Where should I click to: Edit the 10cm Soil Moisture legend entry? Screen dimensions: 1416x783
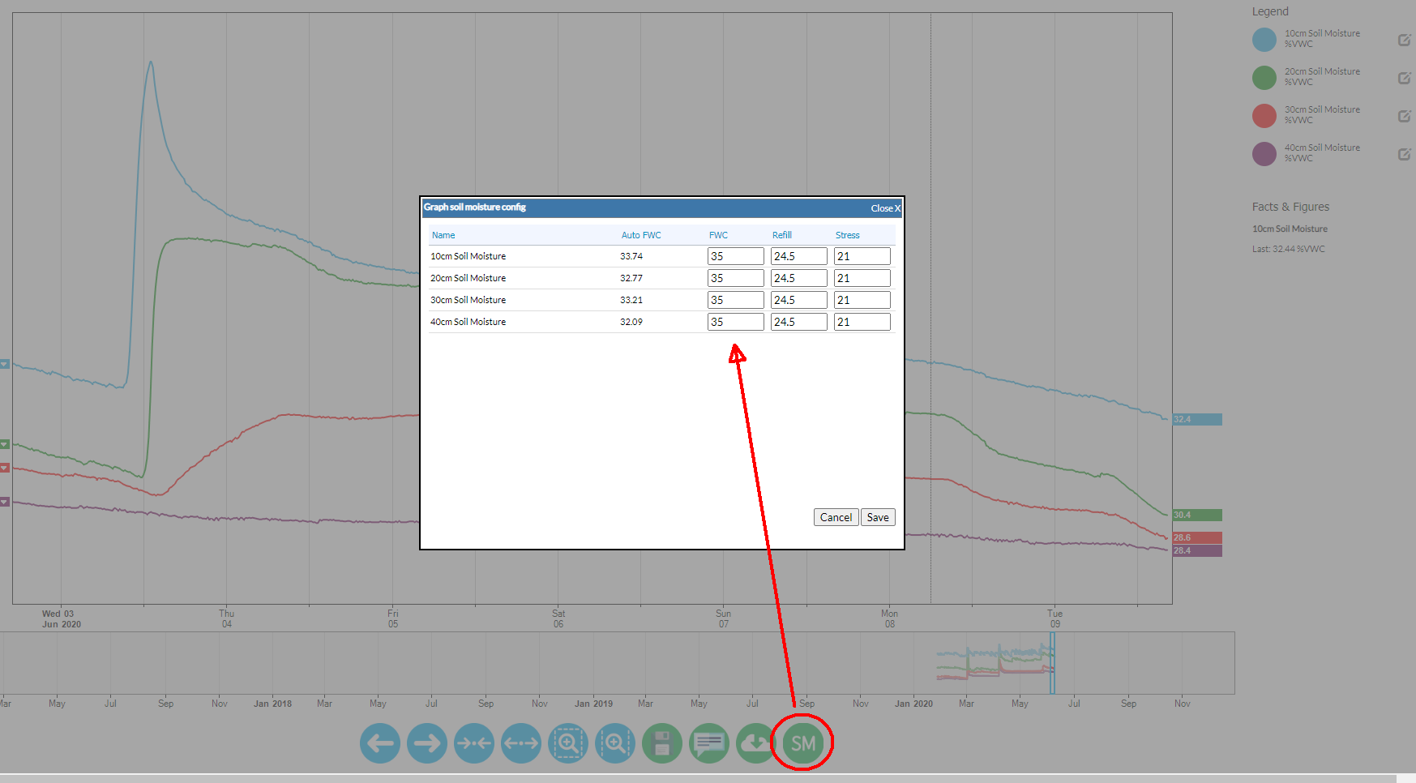pyautogui.click(x=1404, y=40)
